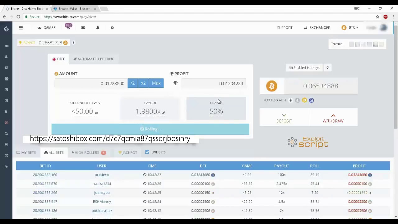
Task: Halve the bet with /2 button
Action: (133, 83)
